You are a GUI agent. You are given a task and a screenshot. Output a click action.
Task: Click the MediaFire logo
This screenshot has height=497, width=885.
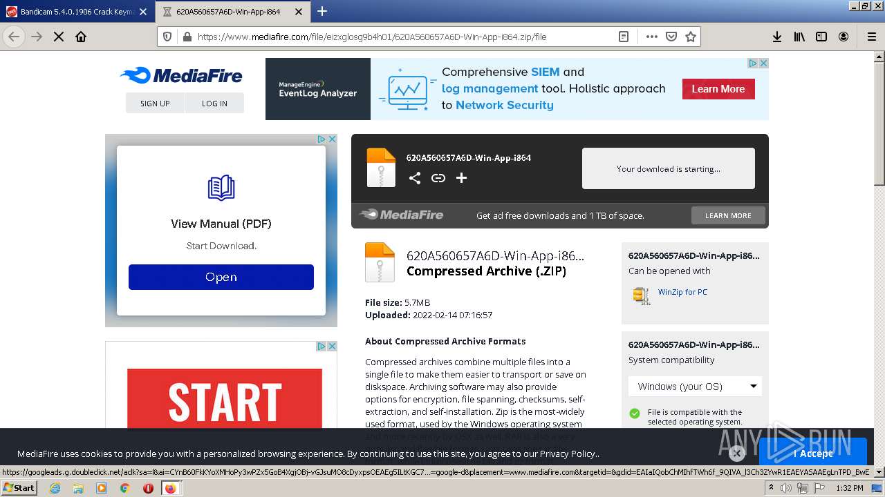(x=181, y=75)
